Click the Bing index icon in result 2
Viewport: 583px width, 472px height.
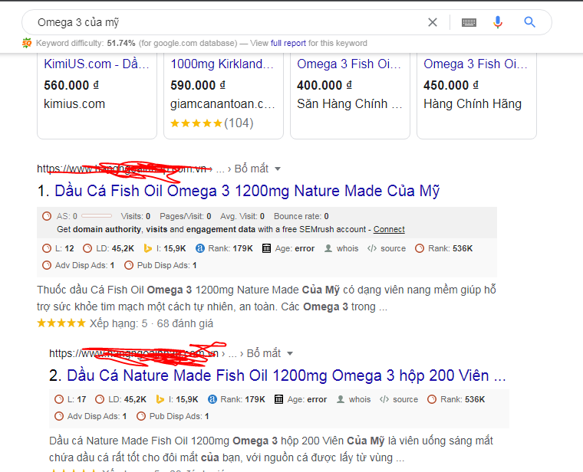click(x=160, y=399)
